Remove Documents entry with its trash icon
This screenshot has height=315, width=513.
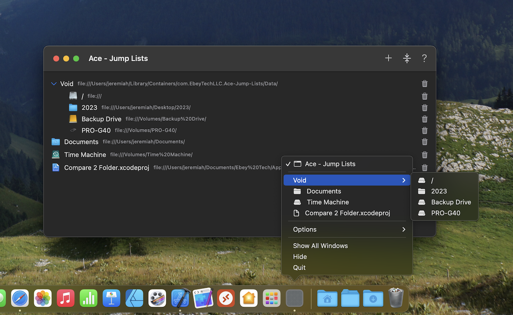(x=425, y=142)
